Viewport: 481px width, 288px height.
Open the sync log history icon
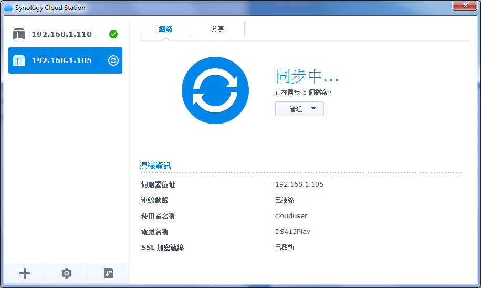(109, 273)
